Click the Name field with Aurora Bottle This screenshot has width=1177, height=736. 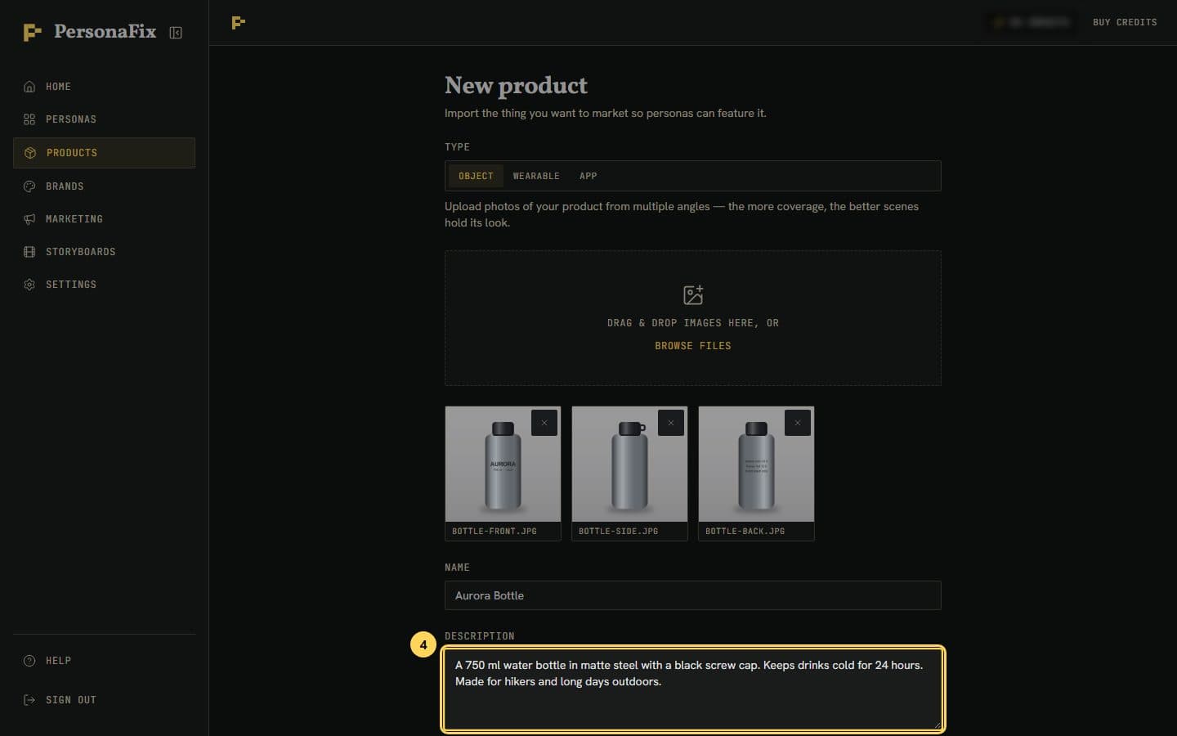(693, 595)
